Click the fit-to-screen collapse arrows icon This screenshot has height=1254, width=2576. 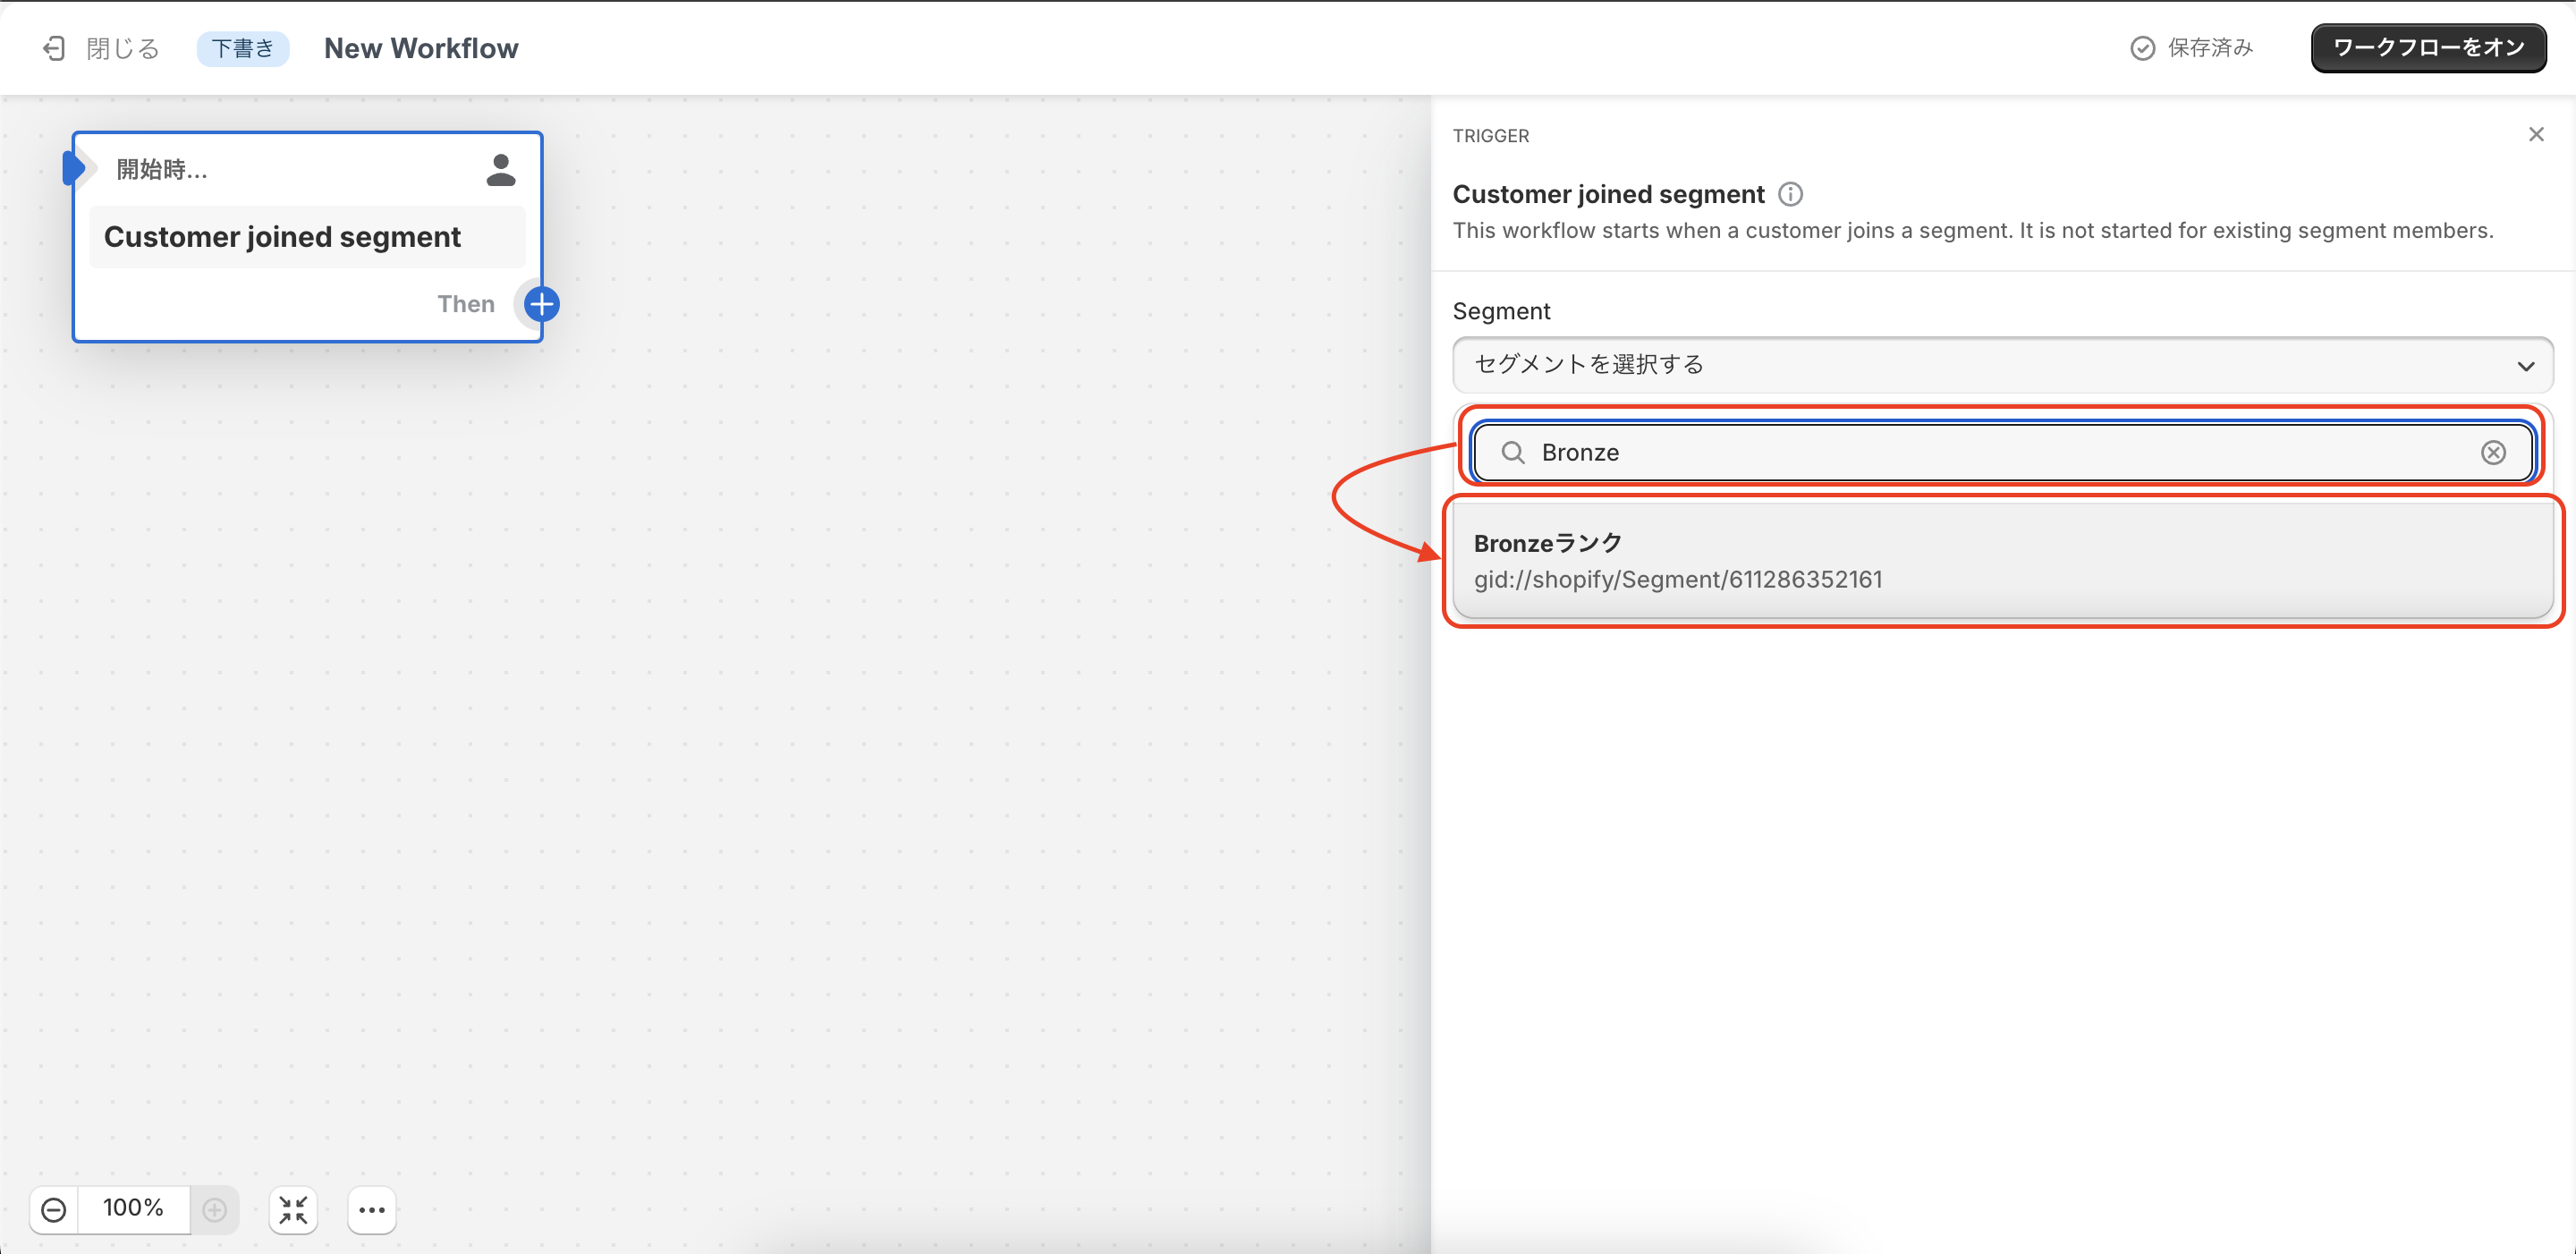(293, 1209)
